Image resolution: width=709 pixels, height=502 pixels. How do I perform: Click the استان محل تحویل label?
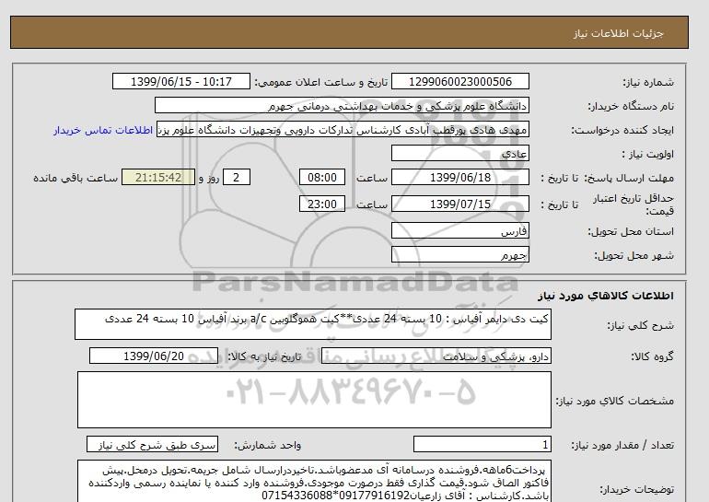631,231
